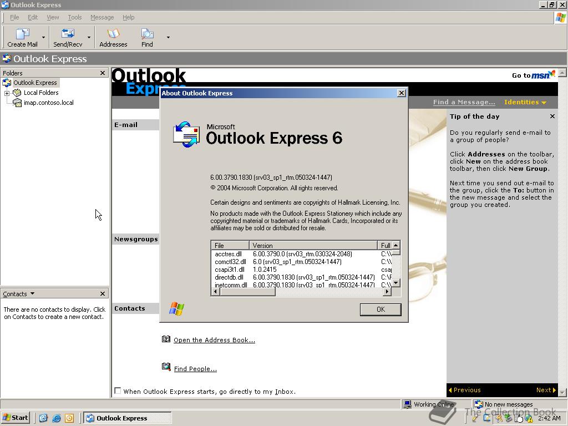Click the Outlook Express 6 envelope logo
568x426 pixels.
(186, 134)
